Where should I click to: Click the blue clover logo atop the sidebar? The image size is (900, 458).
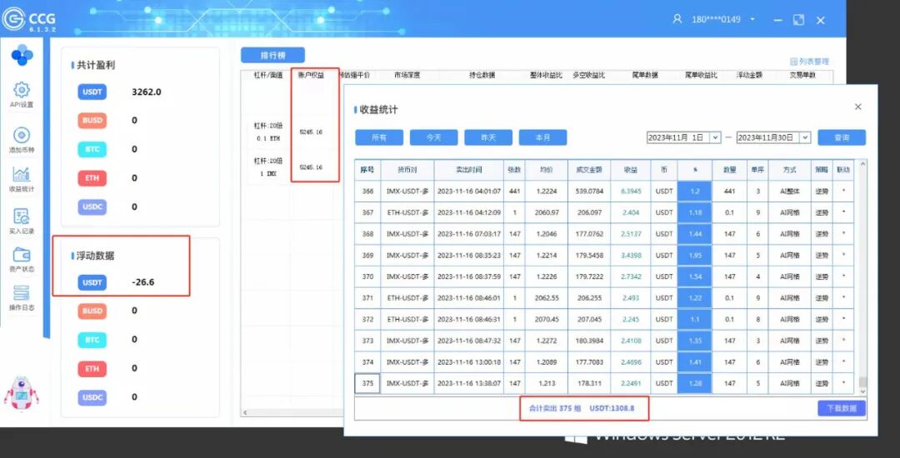pyautogui.click(x=22, y=55)
